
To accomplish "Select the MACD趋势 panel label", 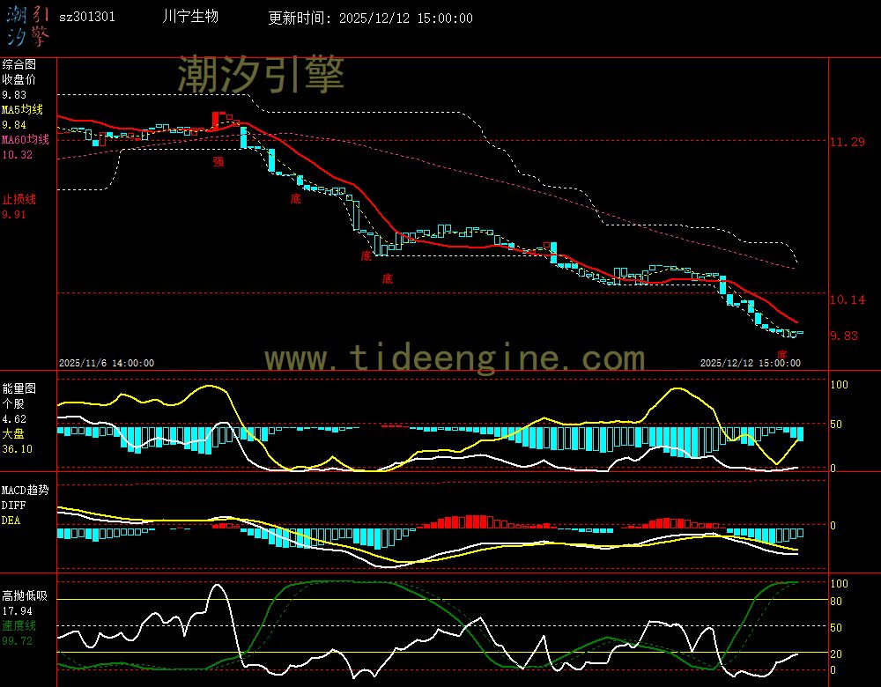I will point(25,490).
